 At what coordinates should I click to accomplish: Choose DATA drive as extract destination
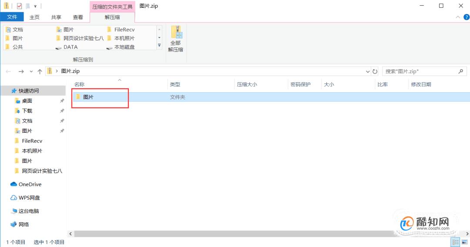[x=67, y=47]
